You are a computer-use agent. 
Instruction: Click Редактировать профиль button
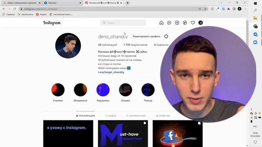pyautogui.click(x=147, y=36)
